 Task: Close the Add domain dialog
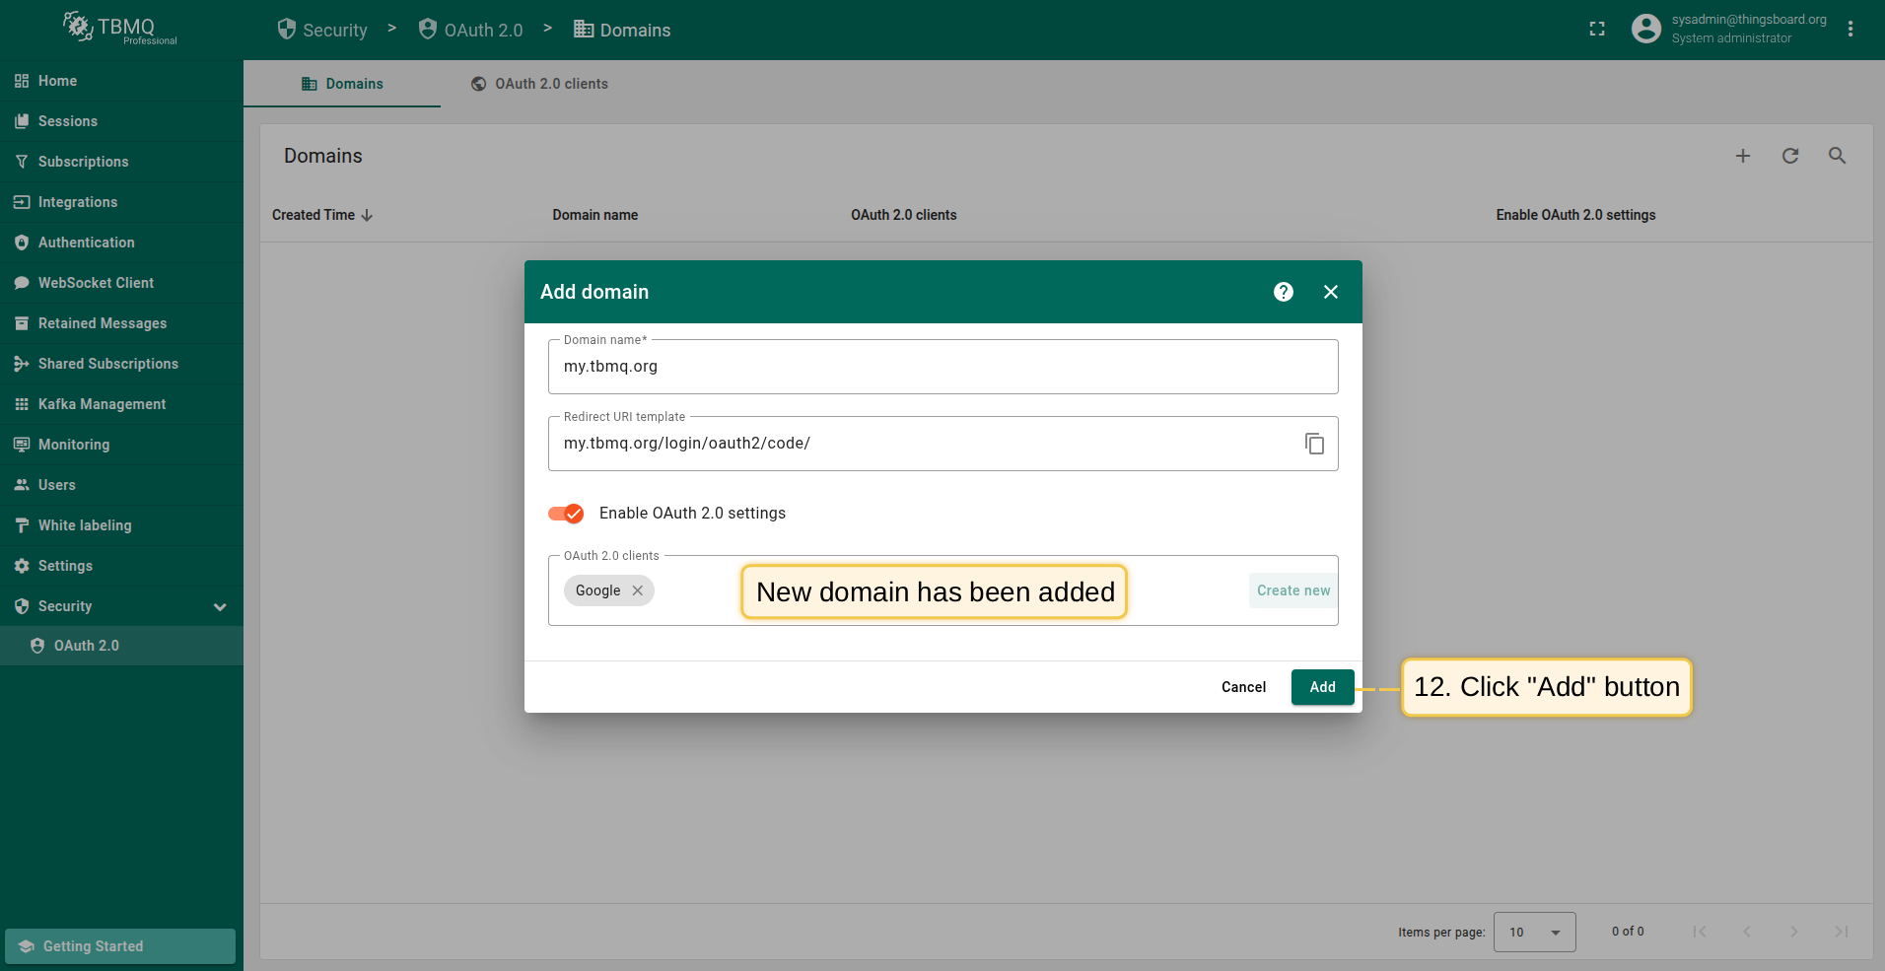(1330, 292)
